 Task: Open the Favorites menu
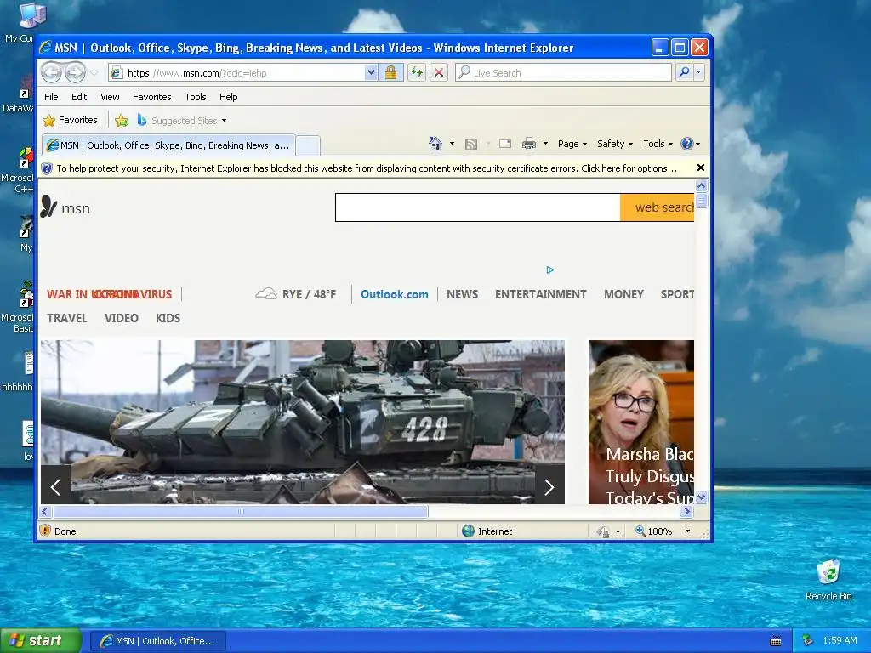151,97
